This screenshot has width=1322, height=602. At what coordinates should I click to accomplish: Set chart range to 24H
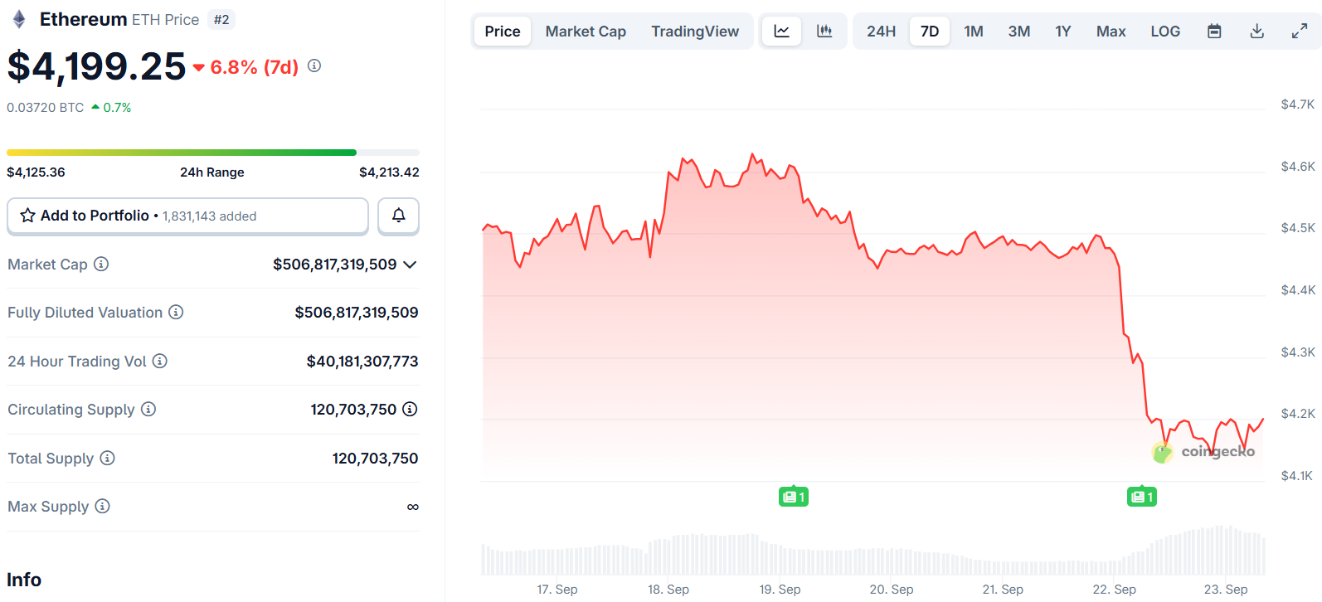coord(882,32)
